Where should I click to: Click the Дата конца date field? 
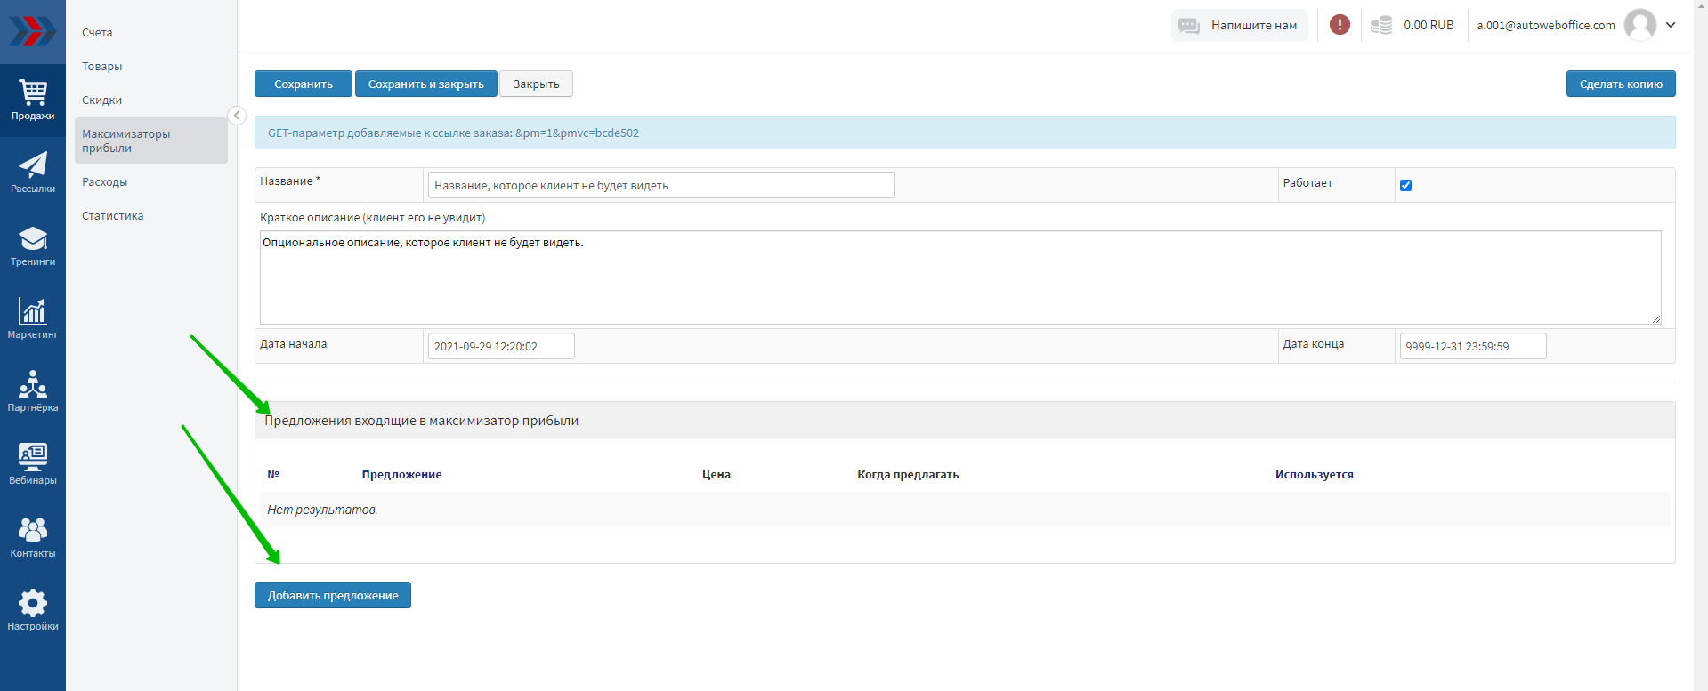1472,346
